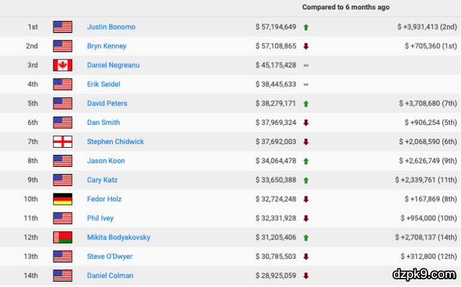Open the Steve O'Dwyer link
Image resolution: width=461 pixels, height=287 pixels.
click(109, 256)
